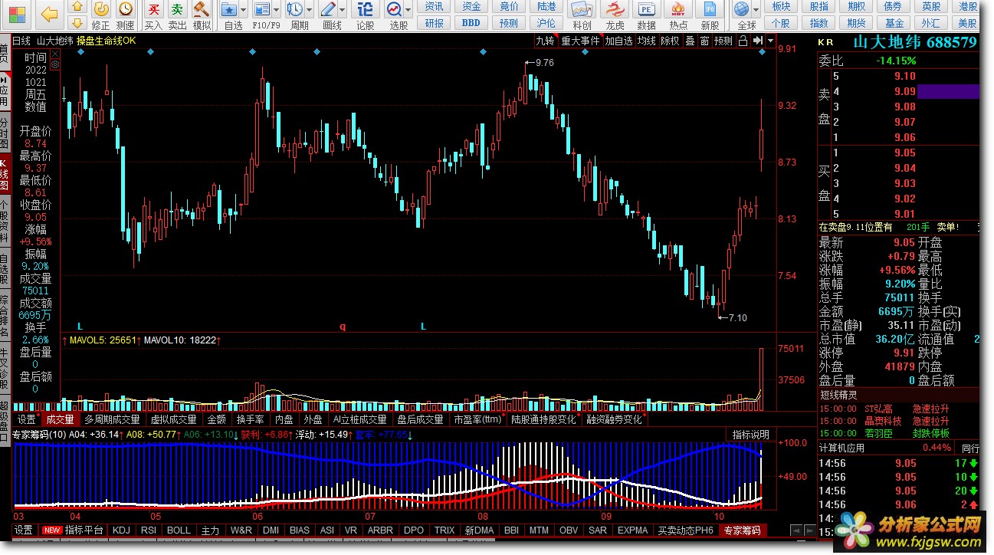Expand the F10/F9 dropdown arrow
The width and height of the screenshot is (994, 555).
277,11
